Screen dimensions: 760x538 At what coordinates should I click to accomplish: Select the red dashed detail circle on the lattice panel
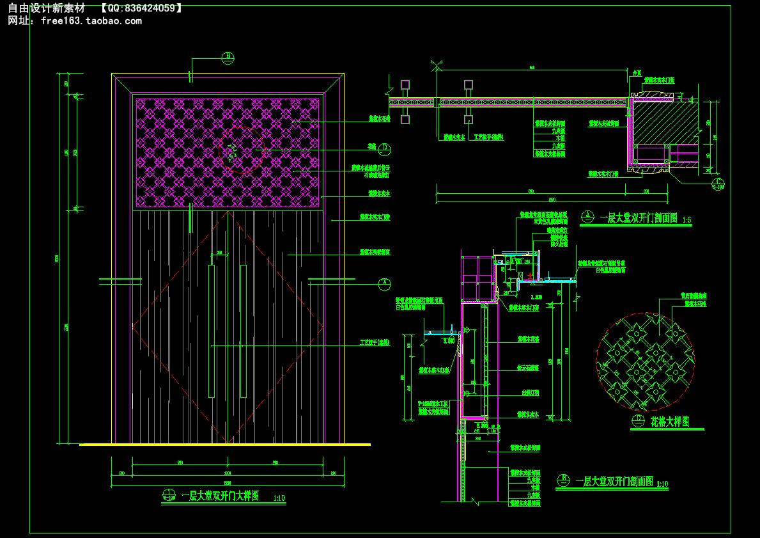(242, 151)
